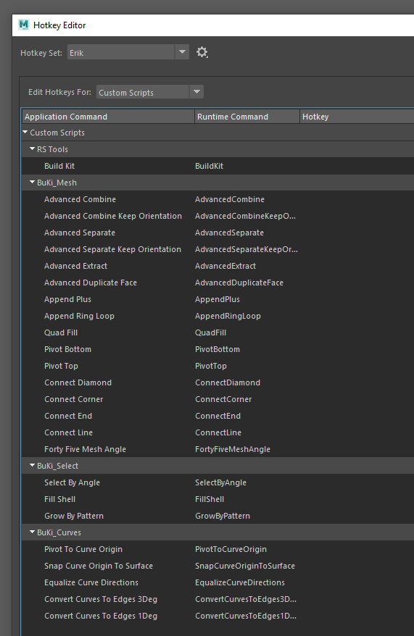The image size is (414, 636).
Task: Open the Edit Hotkeys For dropdown
Action: pos(150,92)
